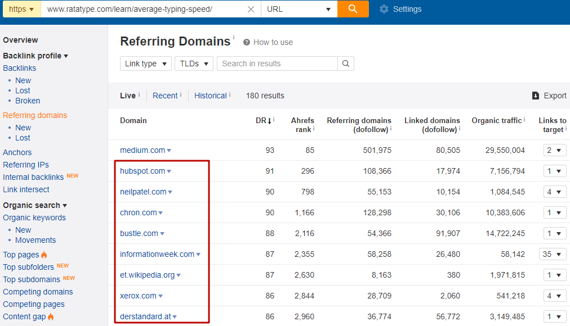Collapse the Backlink profile section
Screen dimensions: 570x326
[x=35, y=56]
